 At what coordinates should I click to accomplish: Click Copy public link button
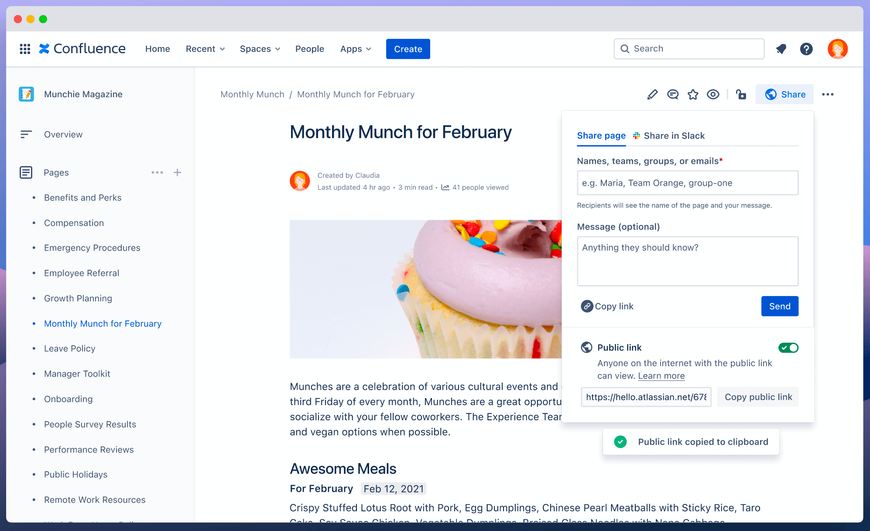tap(757, 397)
